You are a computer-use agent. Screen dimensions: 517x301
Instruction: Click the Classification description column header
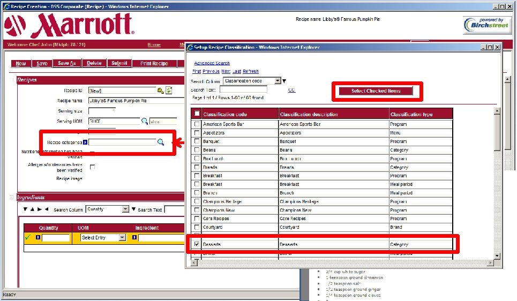point(334,114)
